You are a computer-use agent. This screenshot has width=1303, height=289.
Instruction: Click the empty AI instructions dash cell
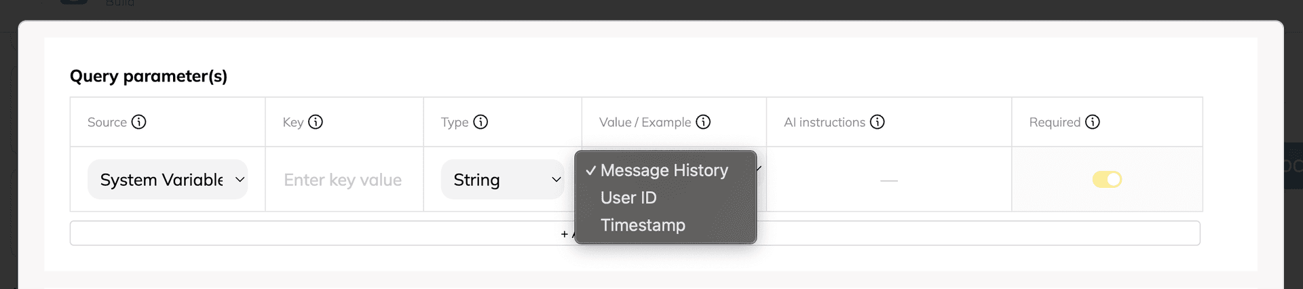(888, 180)
